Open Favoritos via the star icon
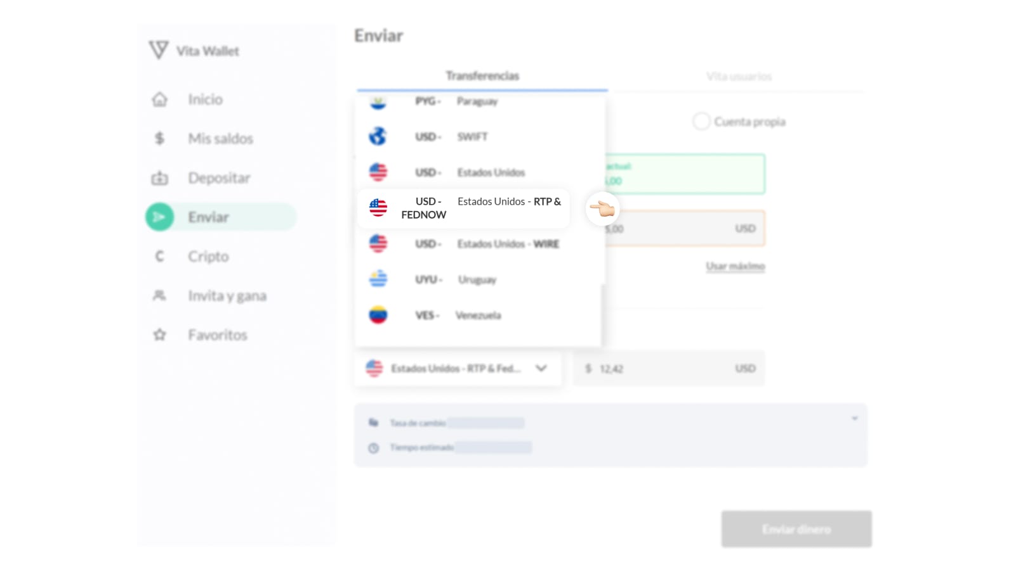This screenshot has width=1016, height=574. 159,335
